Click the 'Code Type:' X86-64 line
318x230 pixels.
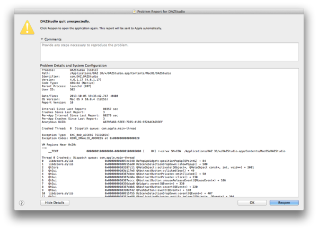68,83
